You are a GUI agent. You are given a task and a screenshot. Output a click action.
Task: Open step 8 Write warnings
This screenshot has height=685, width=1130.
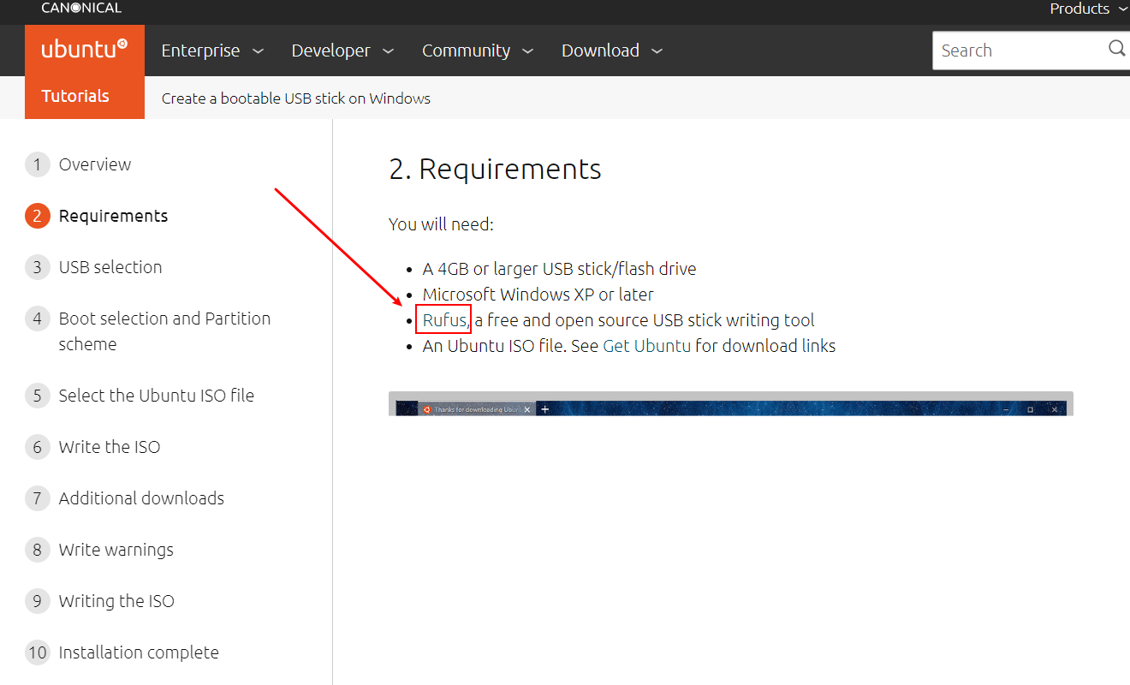100,550
